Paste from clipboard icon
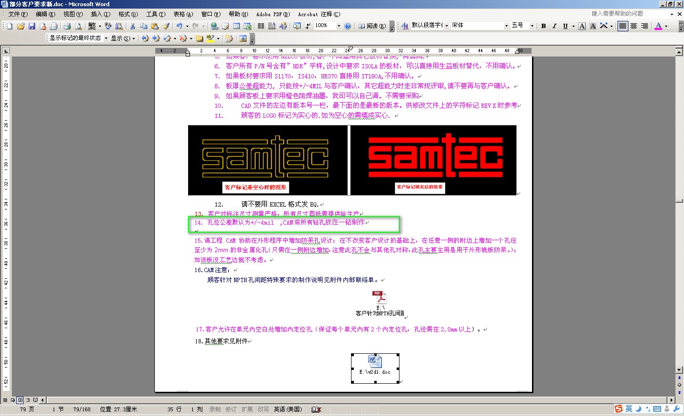 point(155,26)
